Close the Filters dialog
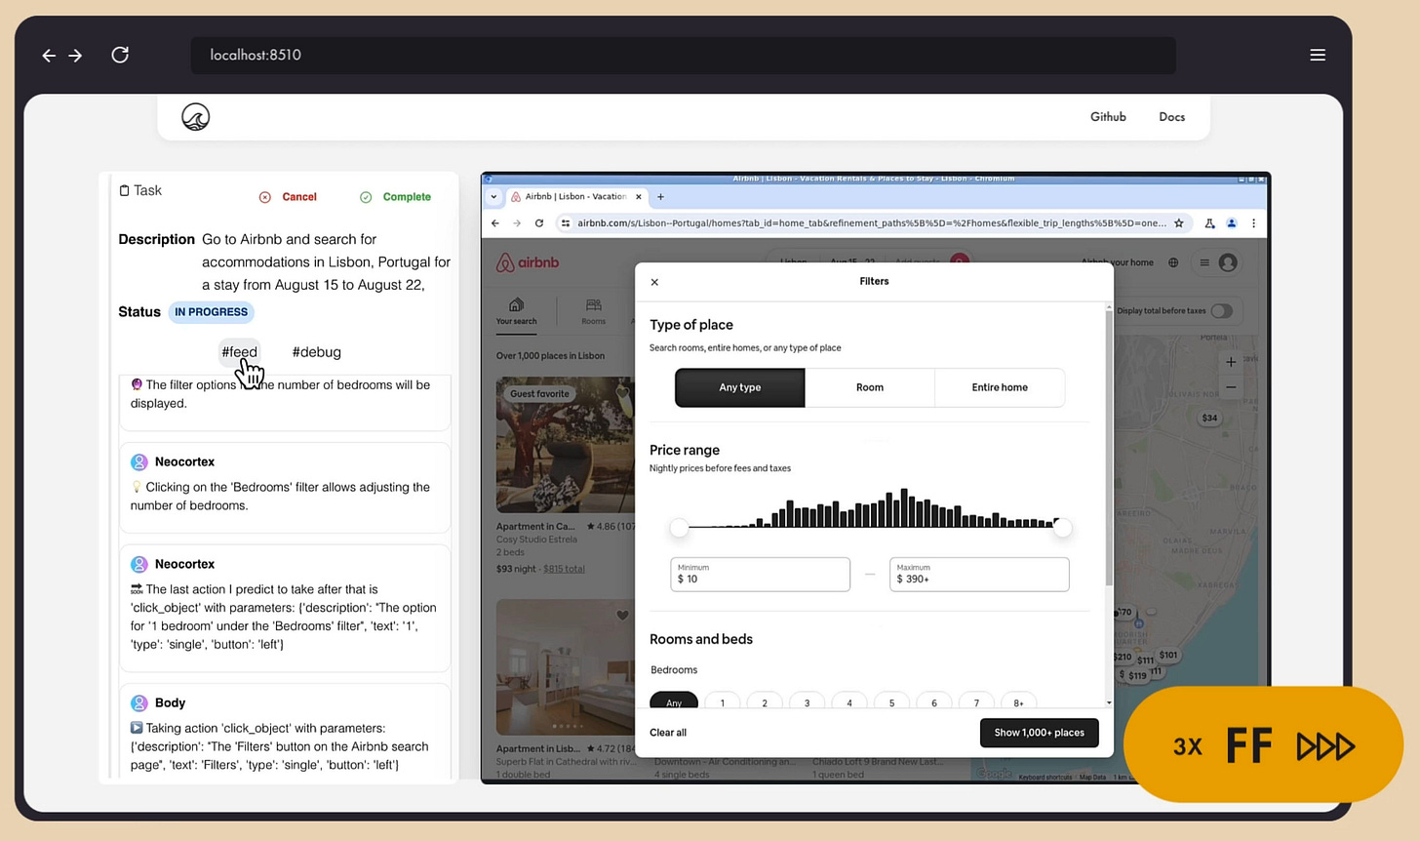This screenshot has width=1420, height=841. coord(654,282)
